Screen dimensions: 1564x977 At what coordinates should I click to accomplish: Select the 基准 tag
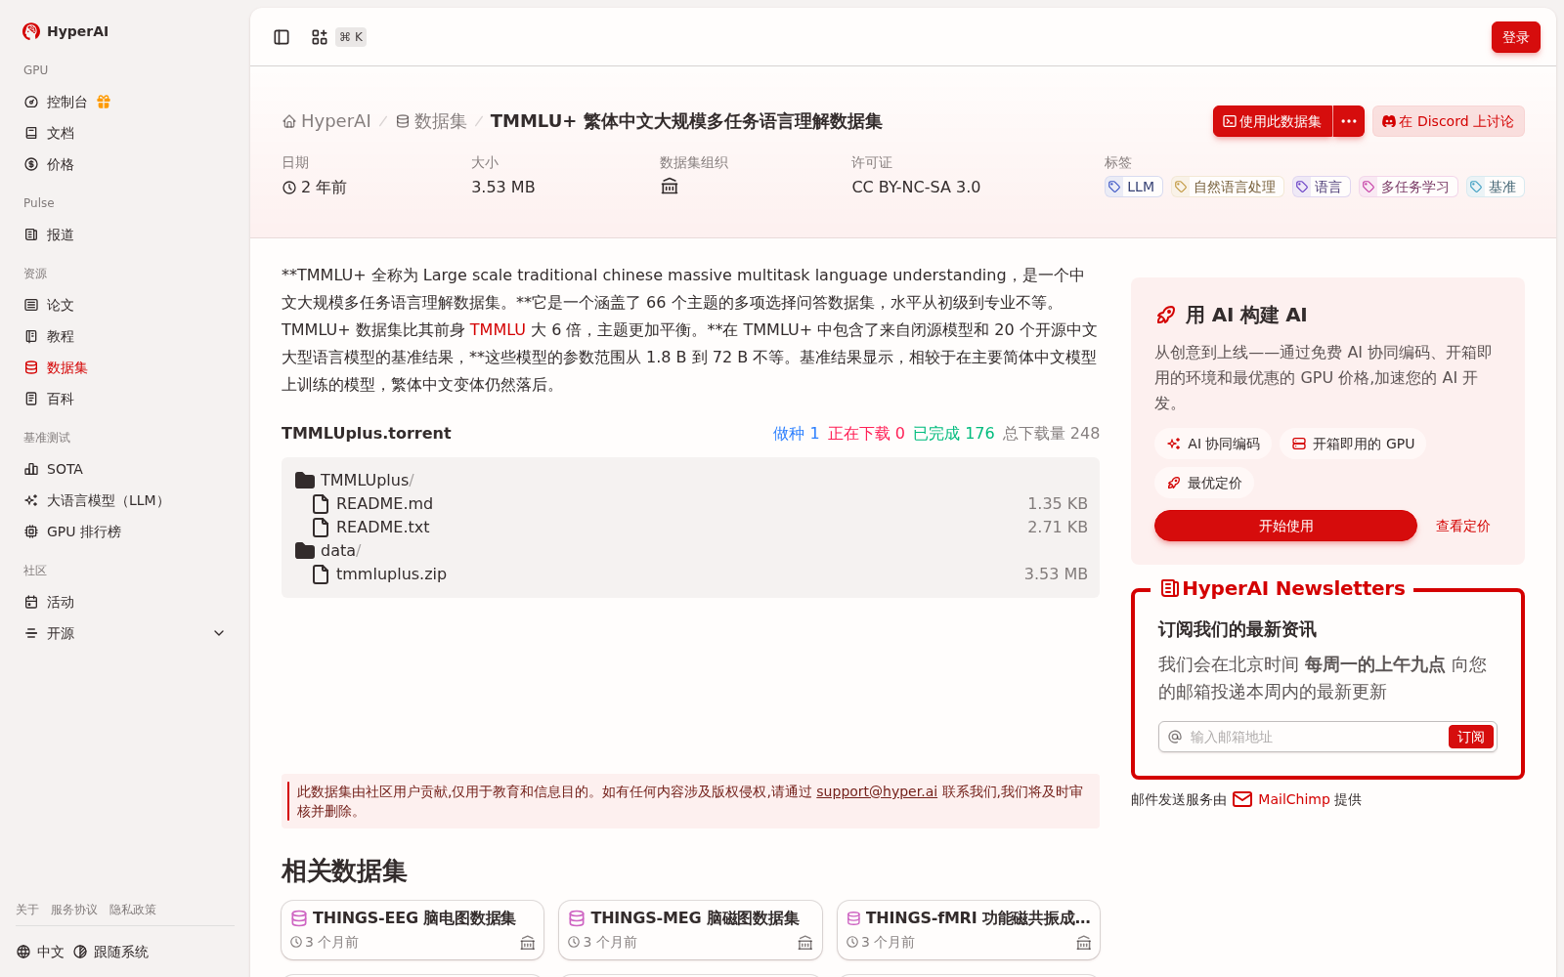coord(1495,187)
